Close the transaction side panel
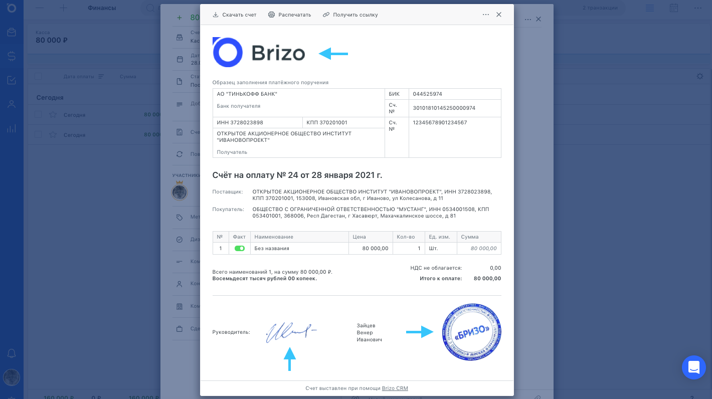Image resolution: width=712 pixels, height=399 pixels. pyautogui.click(x=539, y=19)
